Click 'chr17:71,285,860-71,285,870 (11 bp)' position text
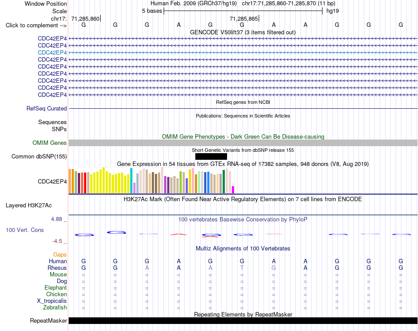 (x=289, y=4)
